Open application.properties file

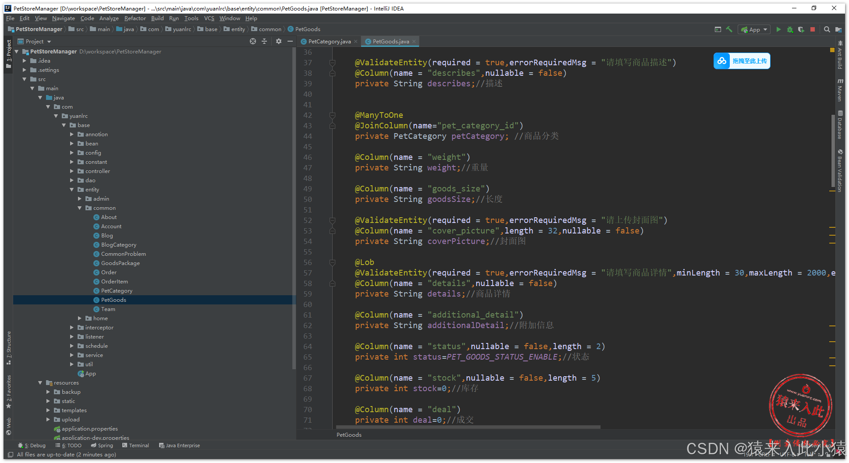(x=89, y=429)
